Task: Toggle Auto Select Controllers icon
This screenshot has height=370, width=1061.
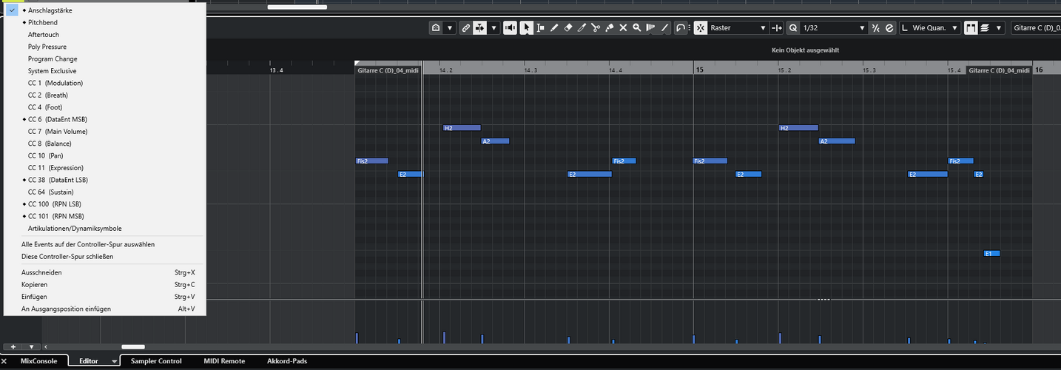Action: point(681,27)
